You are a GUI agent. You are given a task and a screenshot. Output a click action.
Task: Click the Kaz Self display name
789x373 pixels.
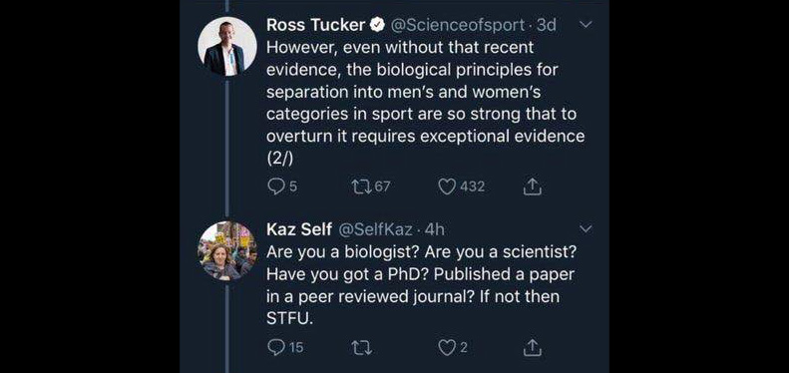tap(299, 229)
